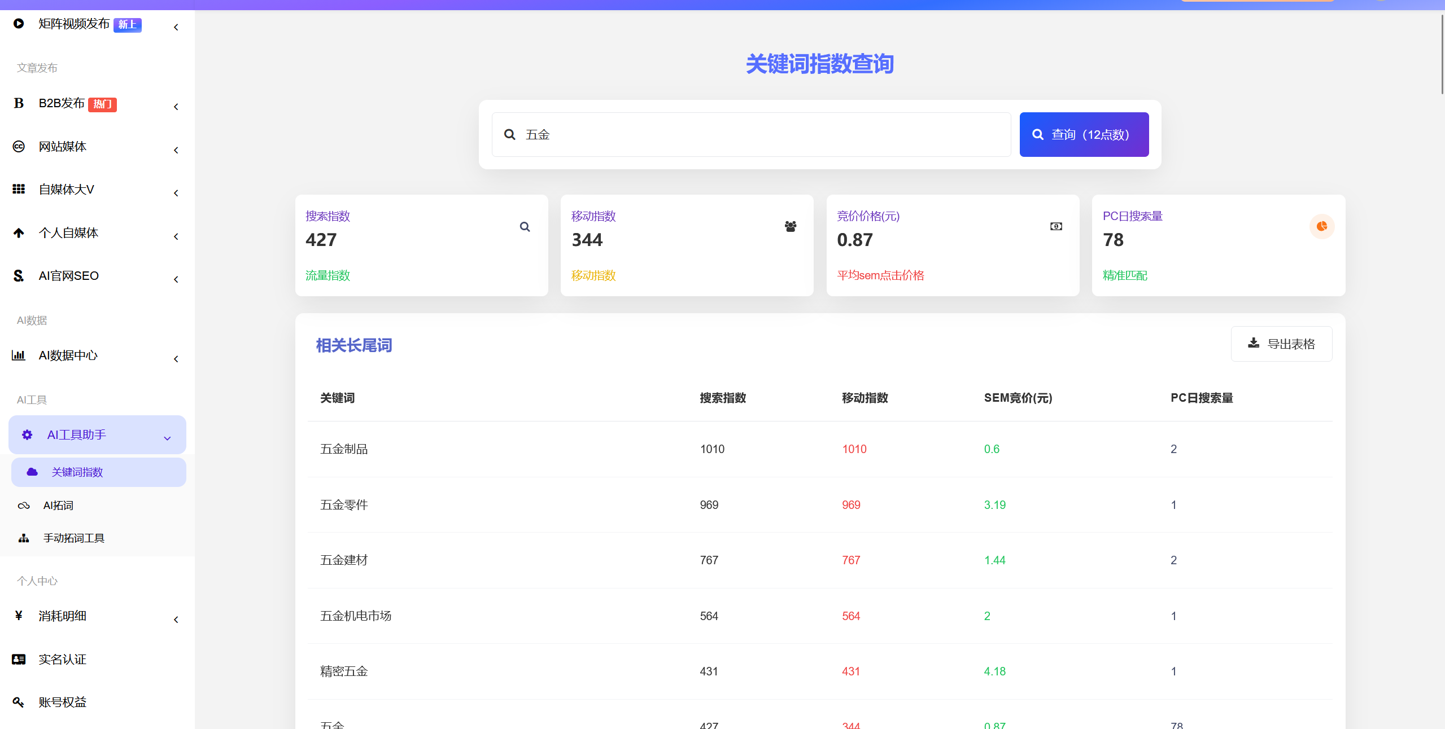Click the sitemap icon beside 手动拓词工具

(24, 538)
